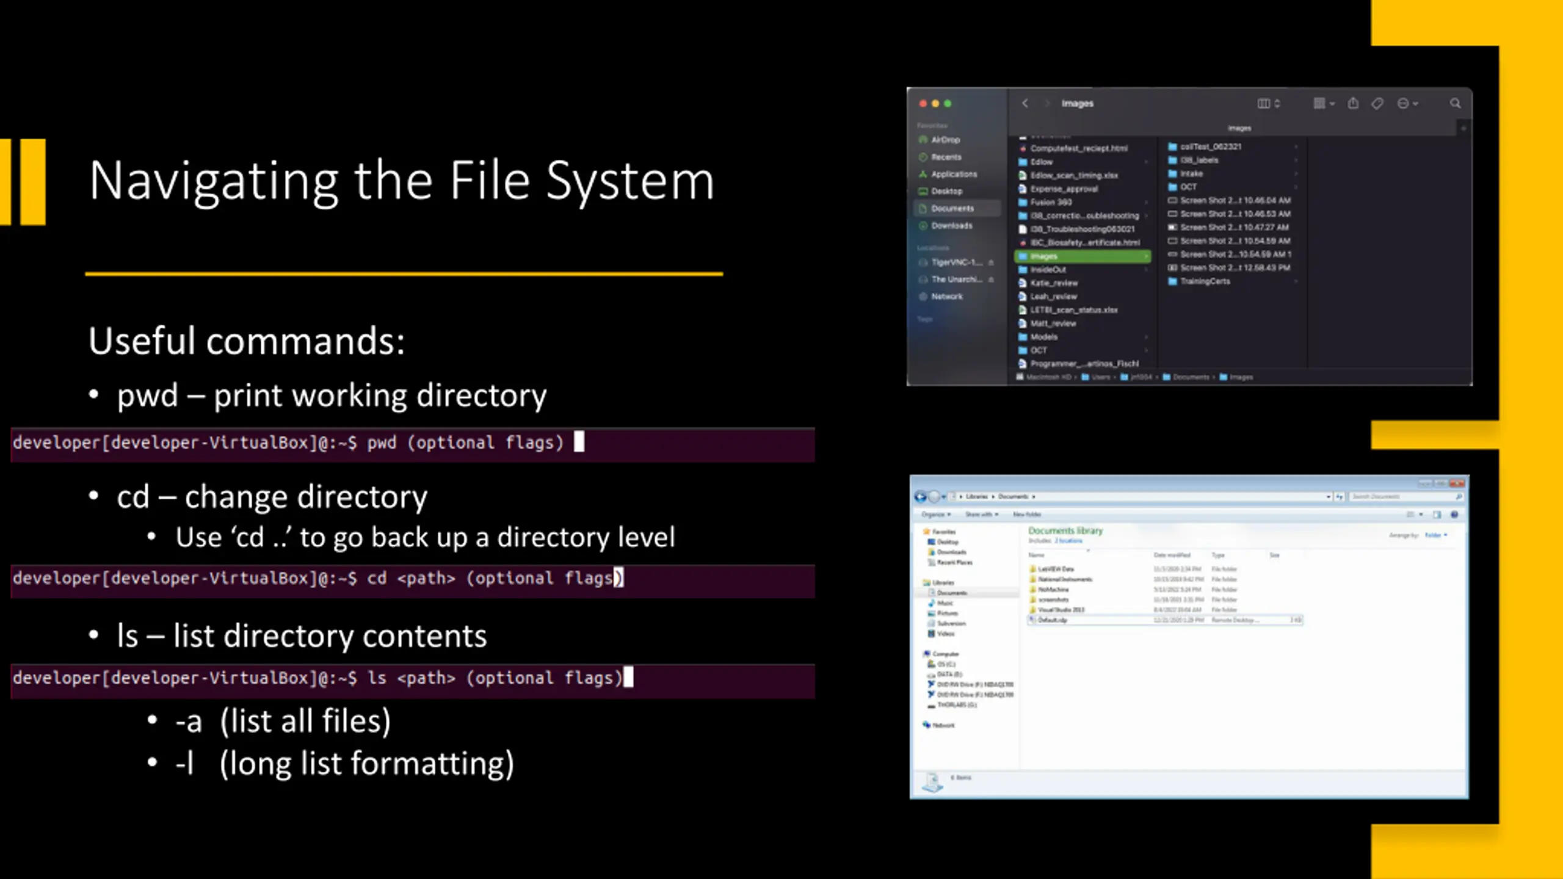Screen dimensions: 1563x879
Task: Click the Finder search magnifier icon
Action: [x=1456, y=103]
